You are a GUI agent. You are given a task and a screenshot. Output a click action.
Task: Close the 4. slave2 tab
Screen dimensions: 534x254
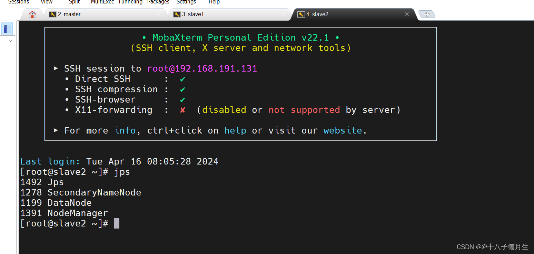pyautogui.click(x=407, y=14)
